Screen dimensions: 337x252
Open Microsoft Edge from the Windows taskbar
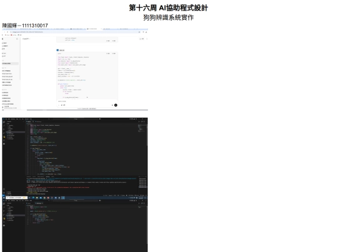click(x=33, y=198)
